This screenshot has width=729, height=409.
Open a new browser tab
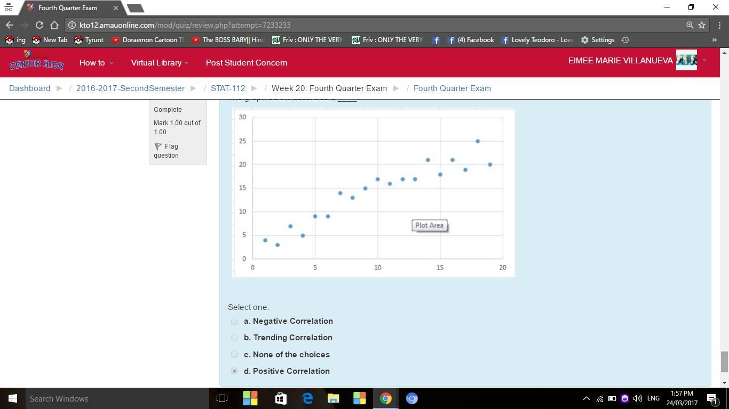click(x=135, y=8)
